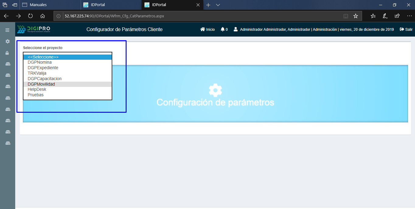Choose Pruebas from the project list
Viewport: 415px width, 209px height.
36,95
